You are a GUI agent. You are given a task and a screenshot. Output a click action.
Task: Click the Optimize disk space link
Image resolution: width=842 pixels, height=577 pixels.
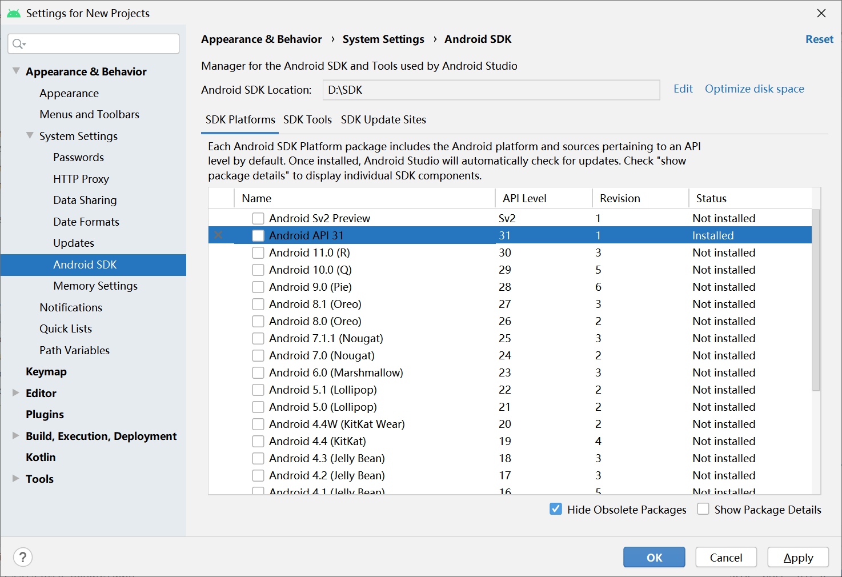(x=754, y=89)
